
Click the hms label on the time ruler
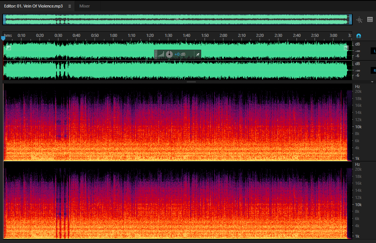click(x=8, y=35)
